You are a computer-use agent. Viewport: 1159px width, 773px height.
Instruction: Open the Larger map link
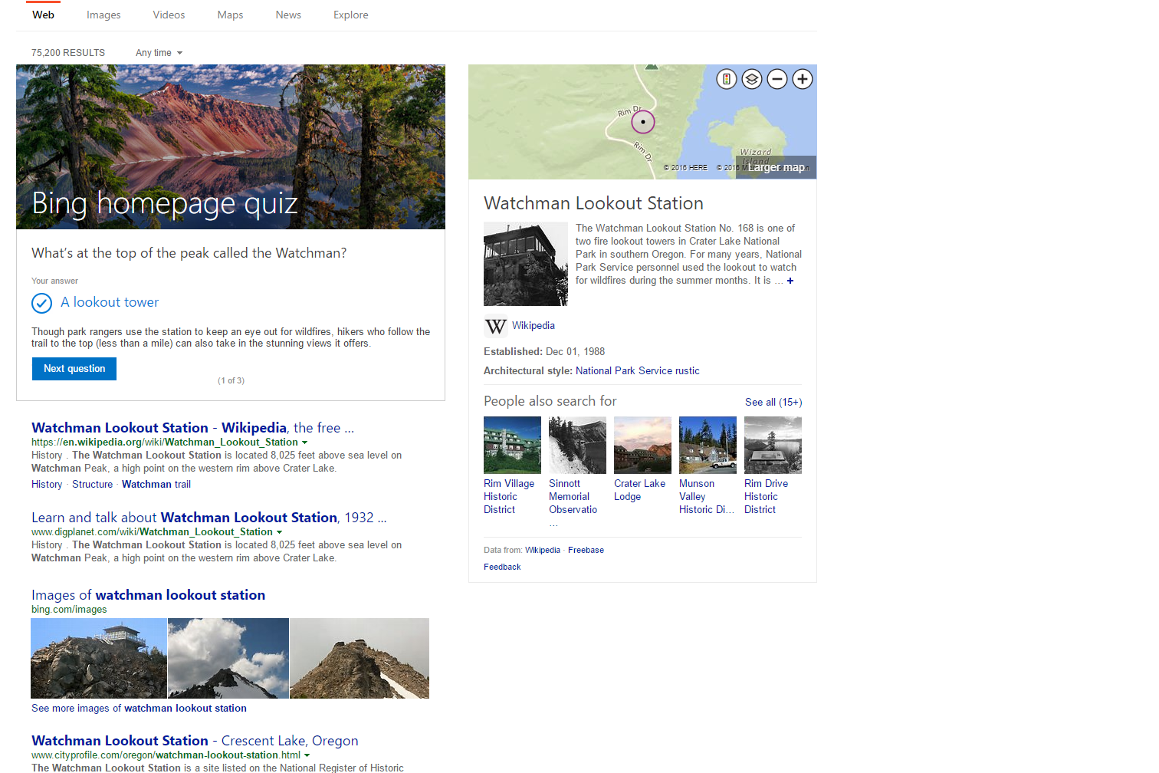(x=776, y=167)
